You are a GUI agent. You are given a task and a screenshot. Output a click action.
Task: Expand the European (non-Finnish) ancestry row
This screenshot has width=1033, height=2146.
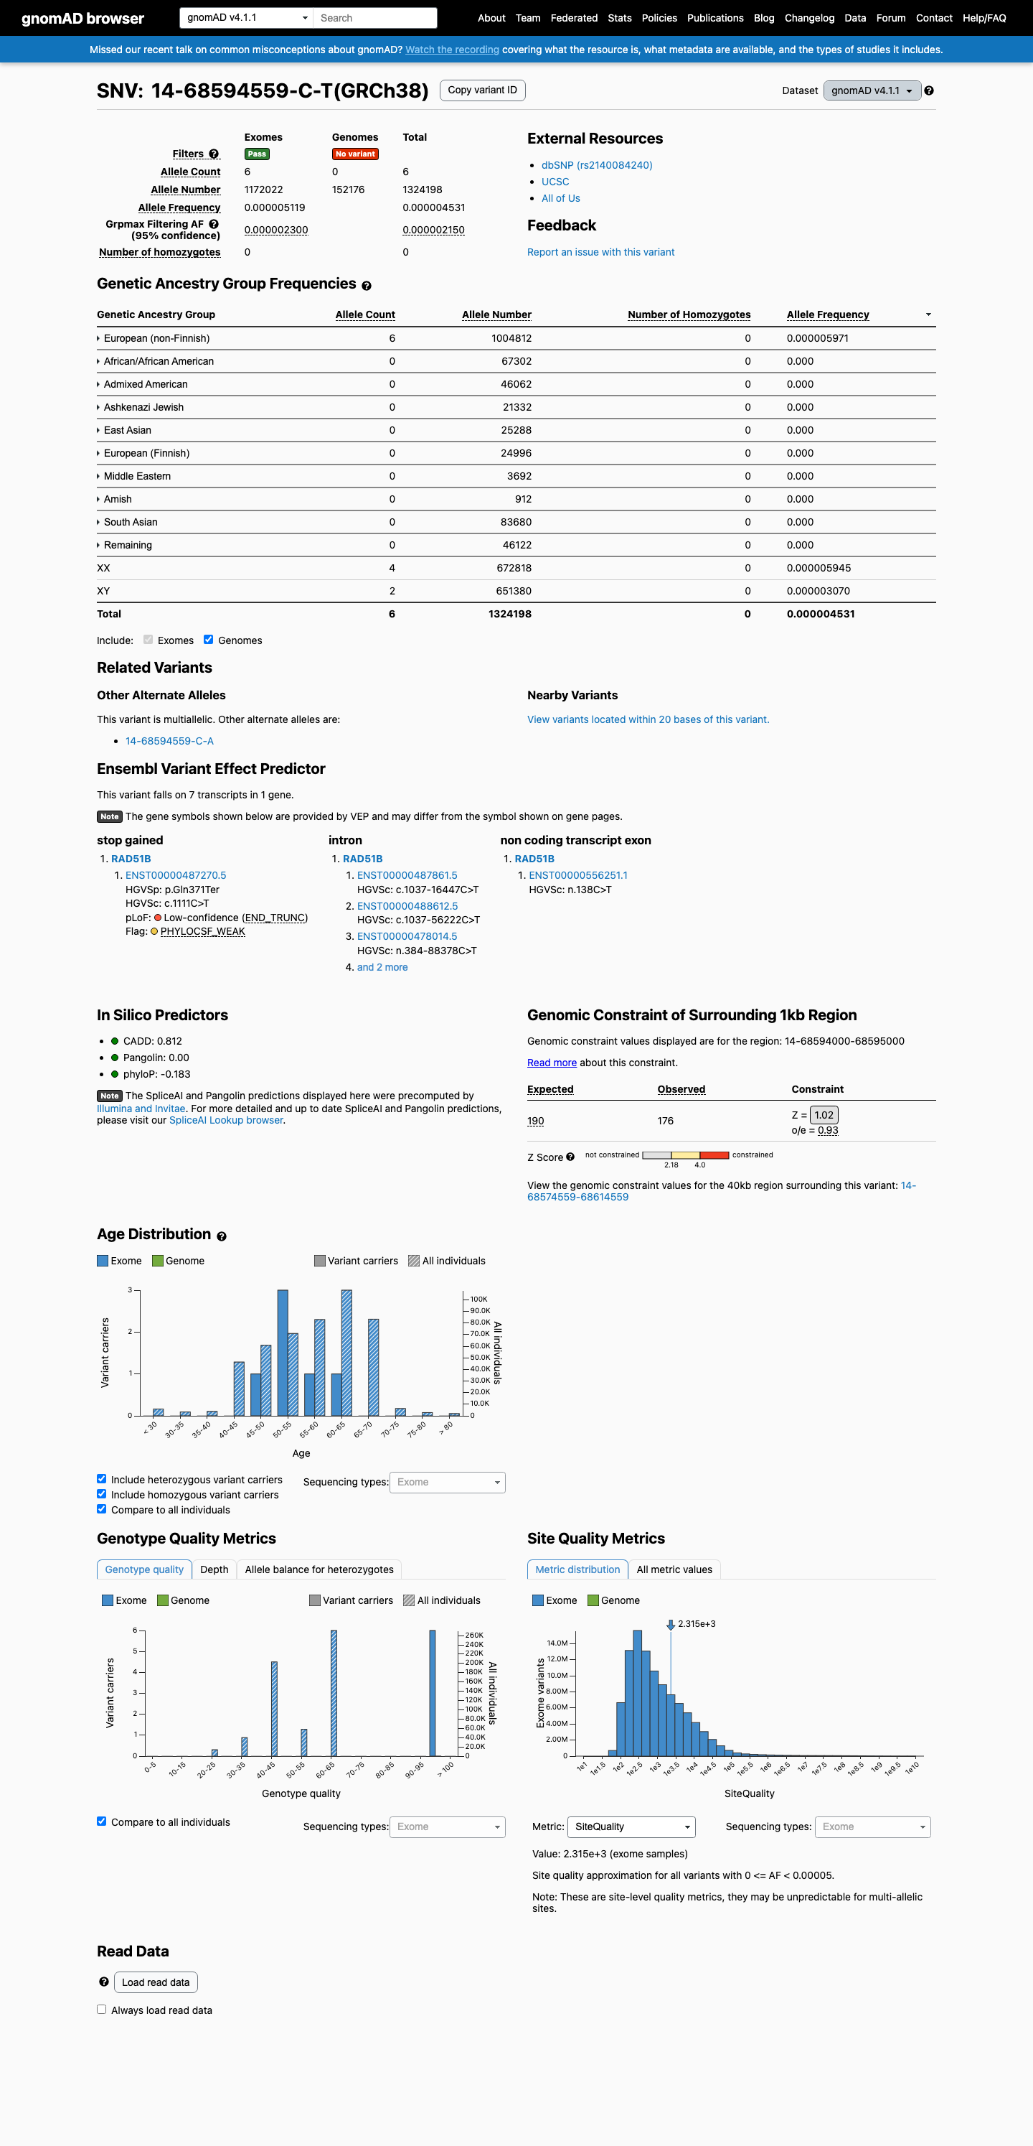(154, 338)
